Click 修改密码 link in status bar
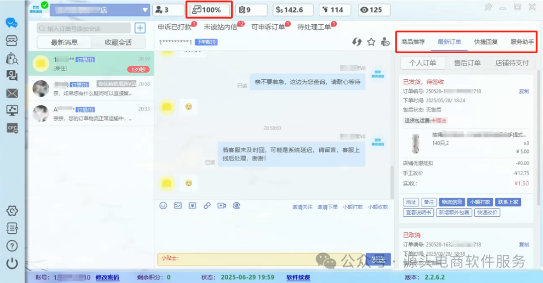 coord(108,277)
